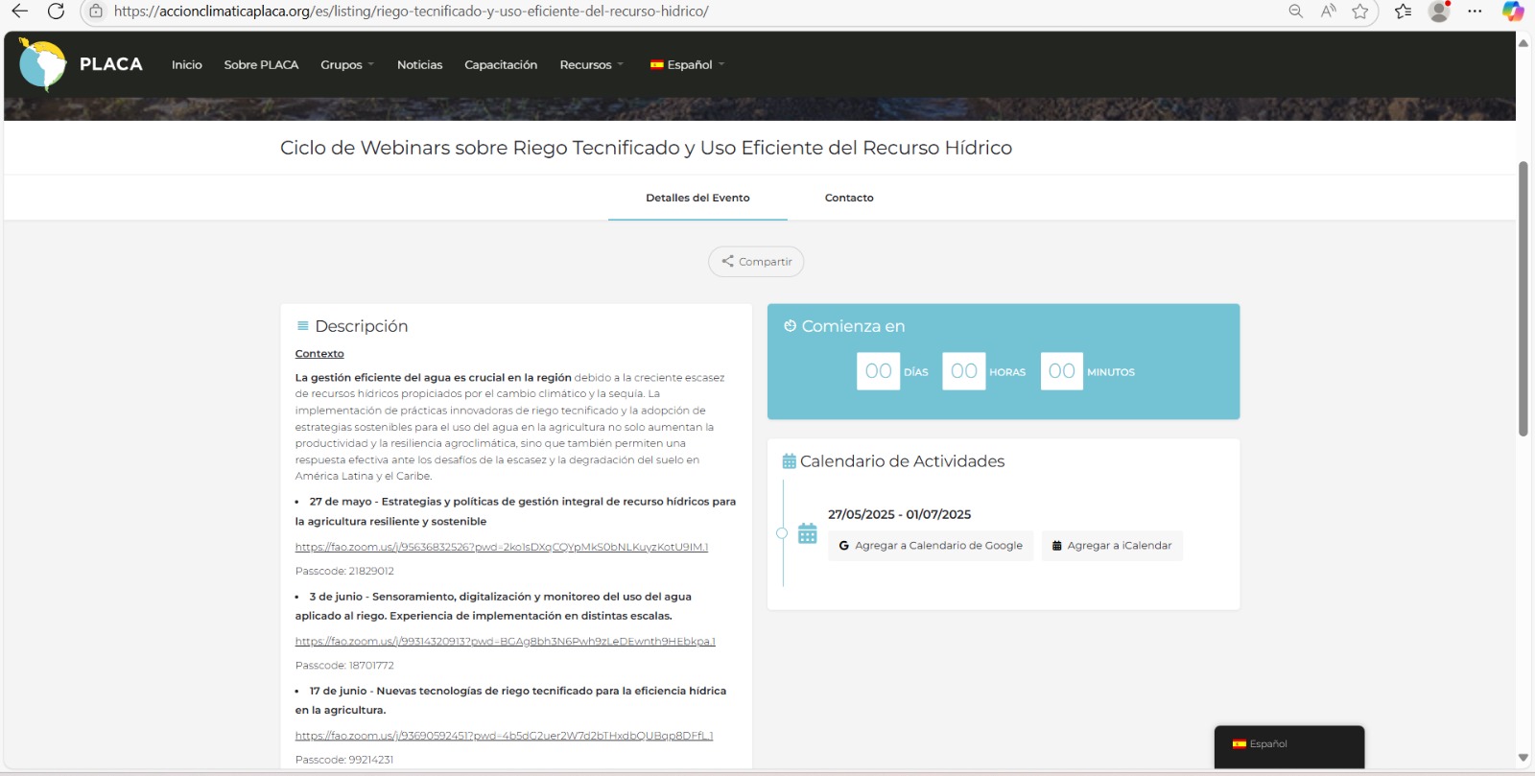The height and width of the screenshot is (776, 1535).
Task: Click the zoom magnifier icon in address bar
Action: point(1295,12)
